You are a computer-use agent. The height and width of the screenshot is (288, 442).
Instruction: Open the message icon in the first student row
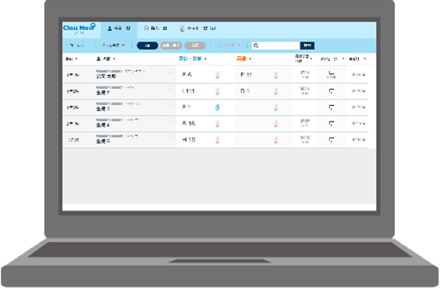331,74
